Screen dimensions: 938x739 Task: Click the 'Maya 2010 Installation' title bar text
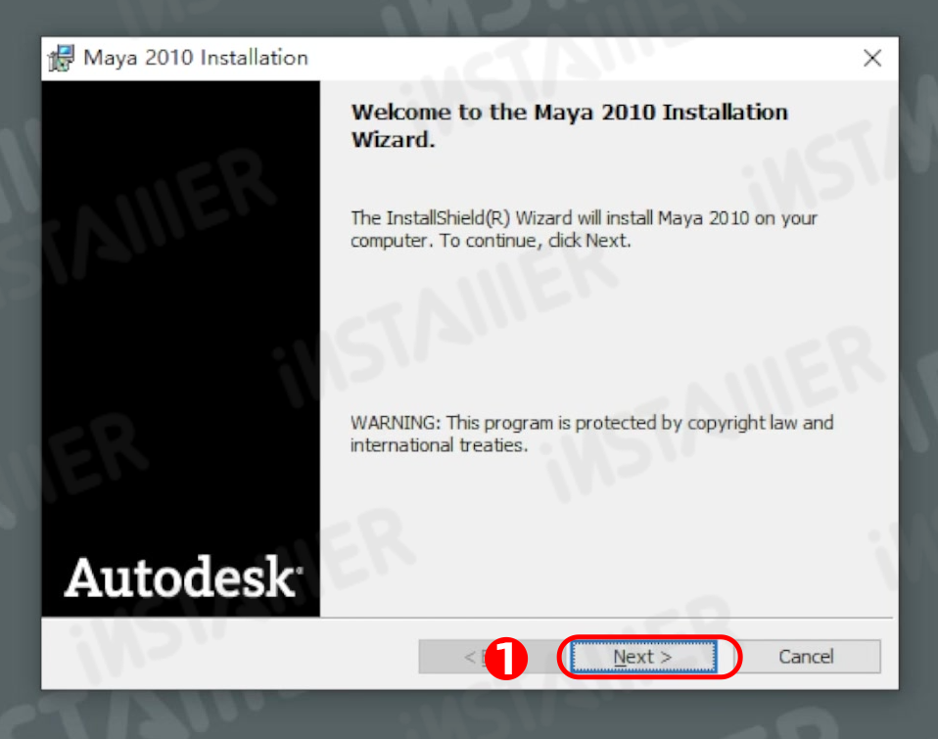196,58
